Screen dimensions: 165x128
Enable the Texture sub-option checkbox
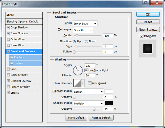(x=12, y=63)
